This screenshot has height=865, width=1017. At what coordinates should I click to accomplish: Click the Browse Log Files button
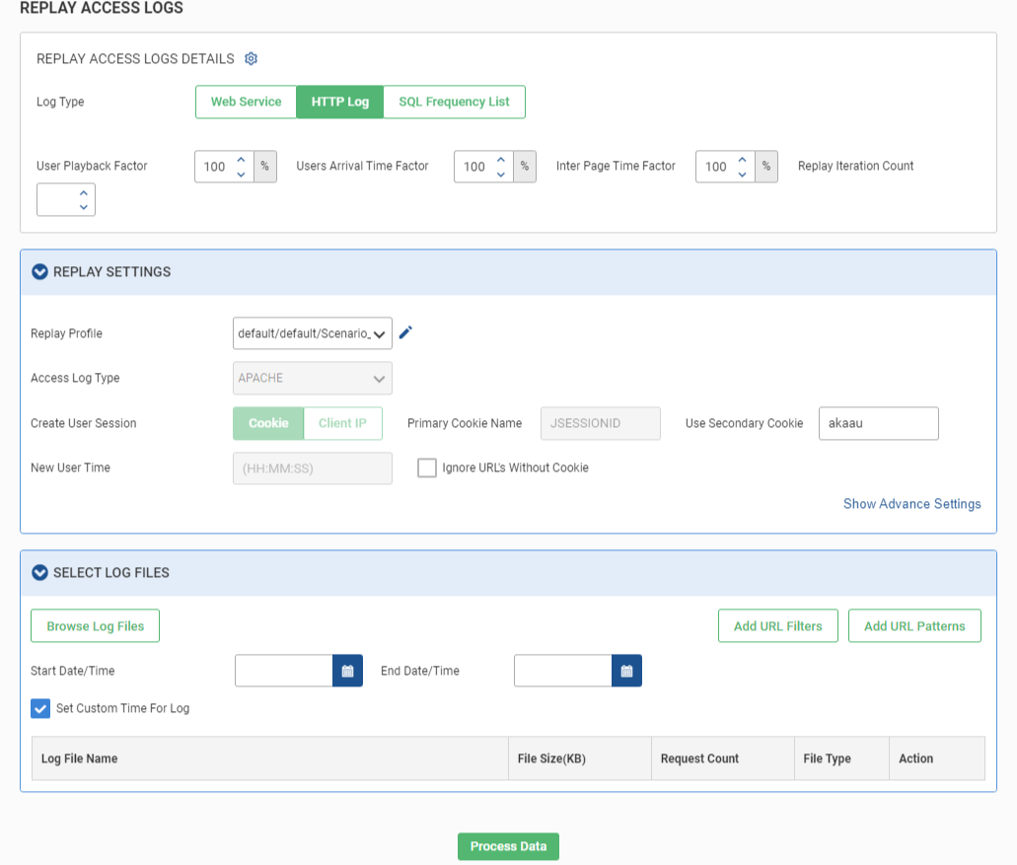coord(95,626)
